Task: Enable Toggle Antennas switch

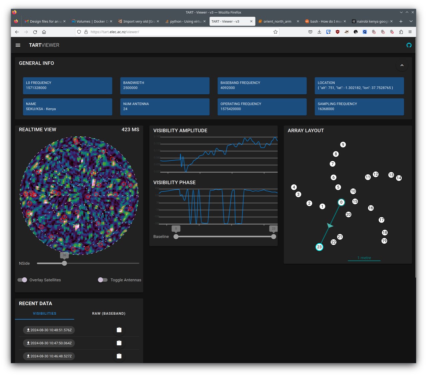Action: point(103,280)
